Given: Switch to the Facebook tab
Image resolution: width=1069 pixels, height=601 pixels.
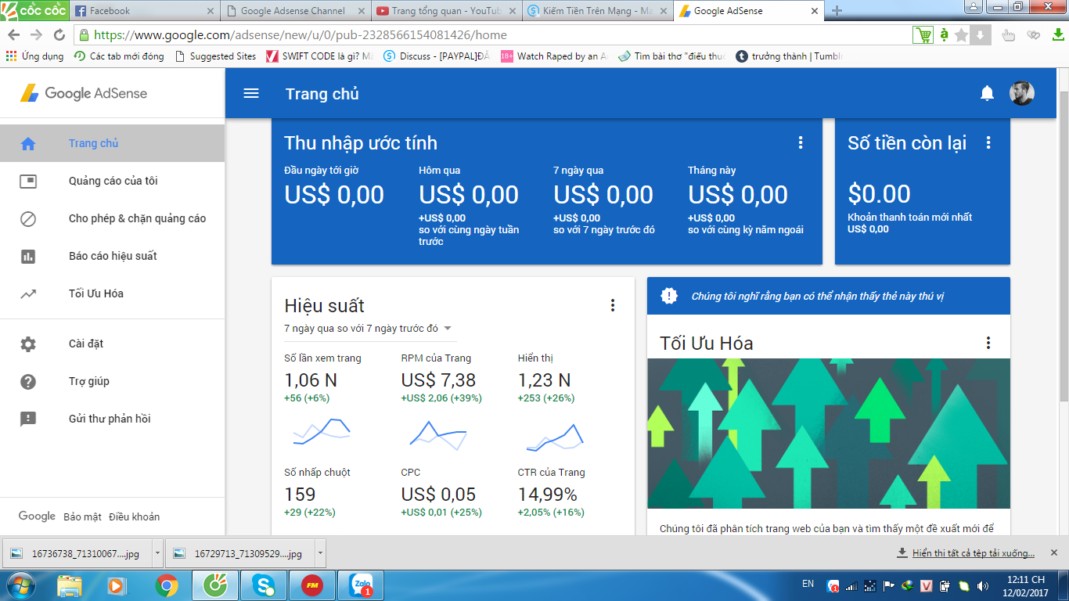Looking at the screenshot, I should tap(144, 11).
